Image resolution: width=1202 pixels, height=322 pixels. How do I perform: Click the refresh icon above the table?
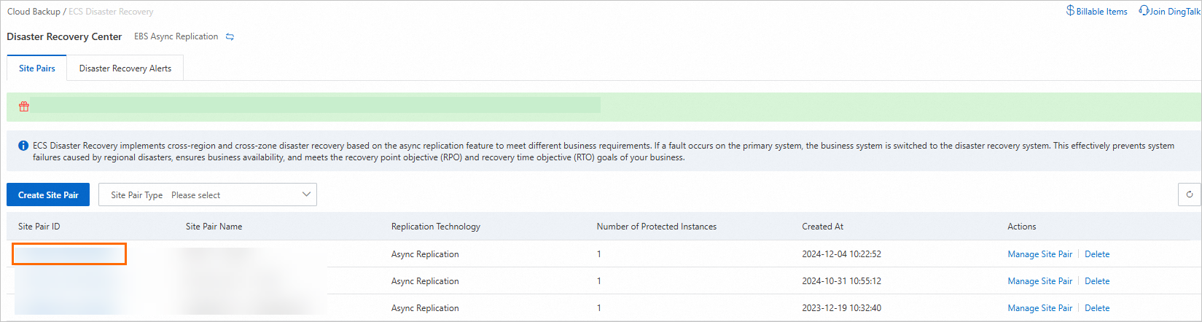click(1189, 195)
